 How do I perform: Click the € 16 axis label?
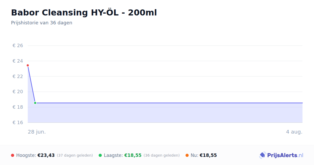pyautogui.click(x=18, y=123)
